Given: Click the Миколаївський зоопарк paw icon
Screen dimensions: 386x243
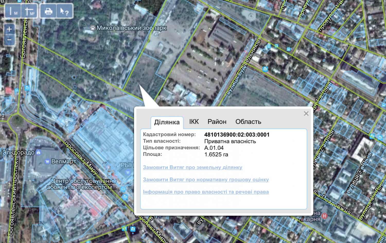Looking at the screenshot, I should 93,28.
